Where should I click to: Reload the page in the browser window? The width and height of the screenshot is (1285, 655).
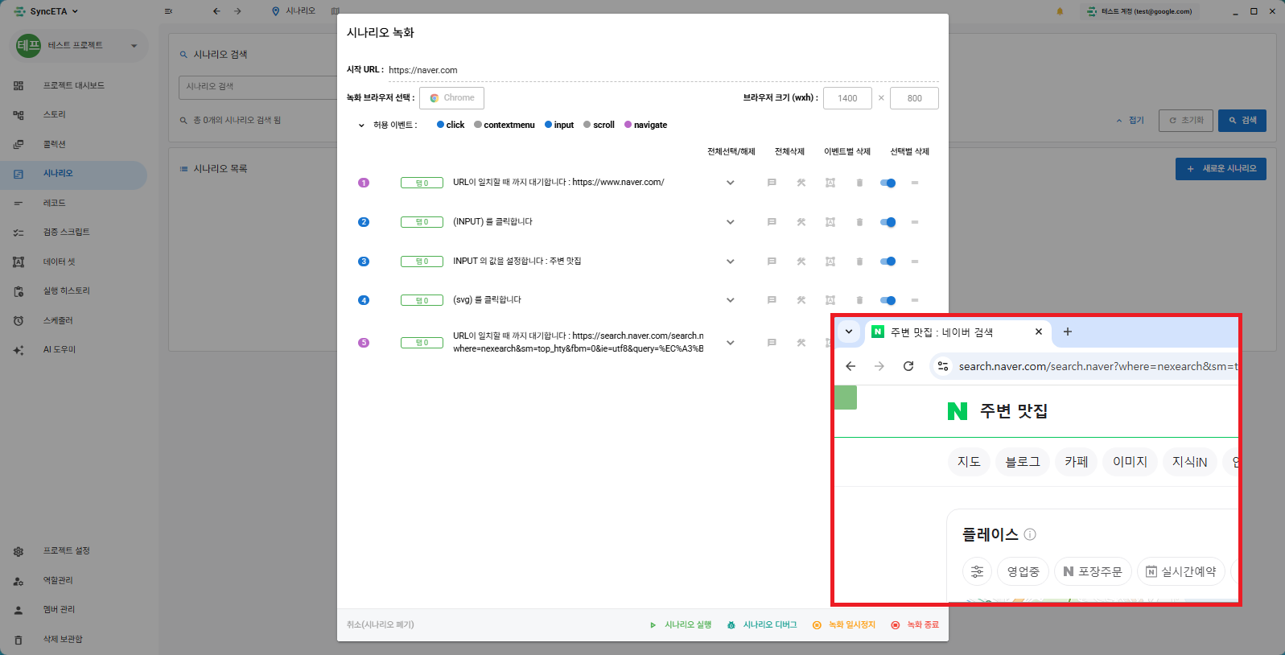(x=908, y=366)
